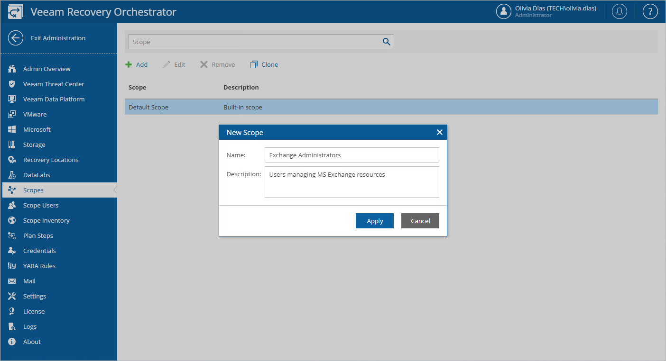Click the Recovery Locations pin icon
Screen dimensions: 666x361
point(12,160)
